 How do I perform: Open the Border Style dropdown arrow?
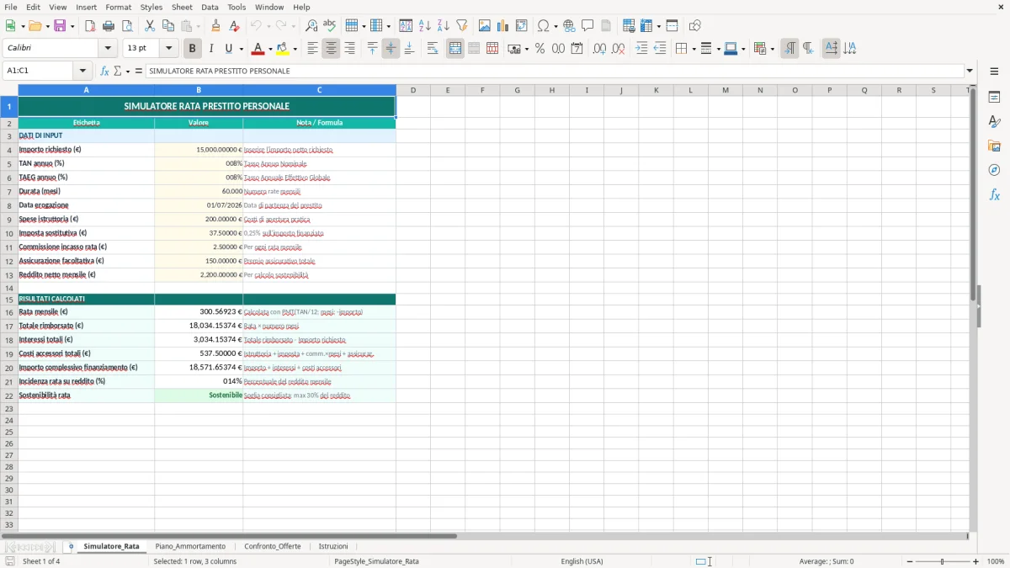[717, 49]
